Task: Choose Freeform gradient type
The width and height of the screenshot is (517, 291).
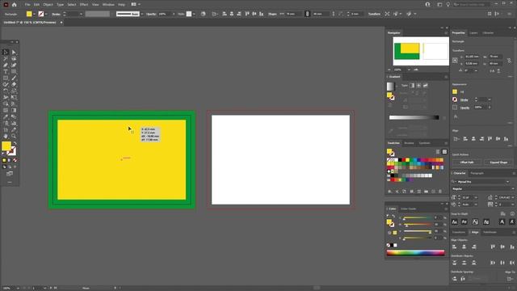Action: tap(426, 86)
